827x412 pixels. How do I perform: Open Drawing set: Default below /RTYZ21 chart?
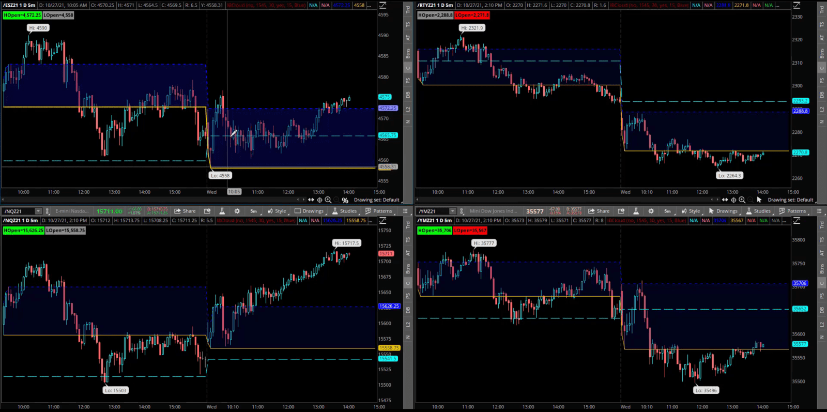[790, 200]
